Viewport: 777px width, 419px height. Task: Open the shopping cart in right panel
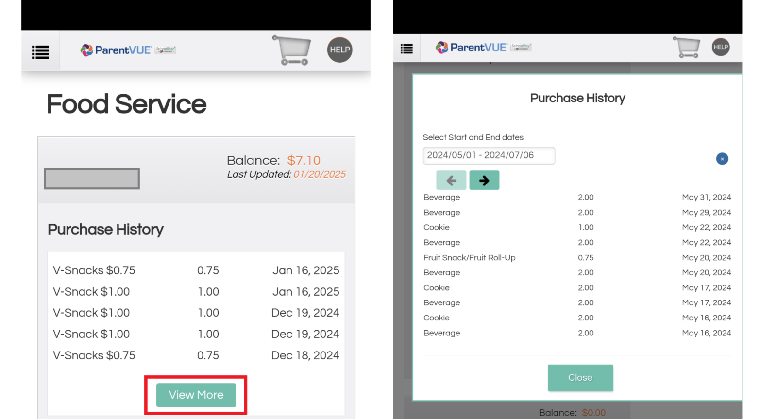(686, 48)
